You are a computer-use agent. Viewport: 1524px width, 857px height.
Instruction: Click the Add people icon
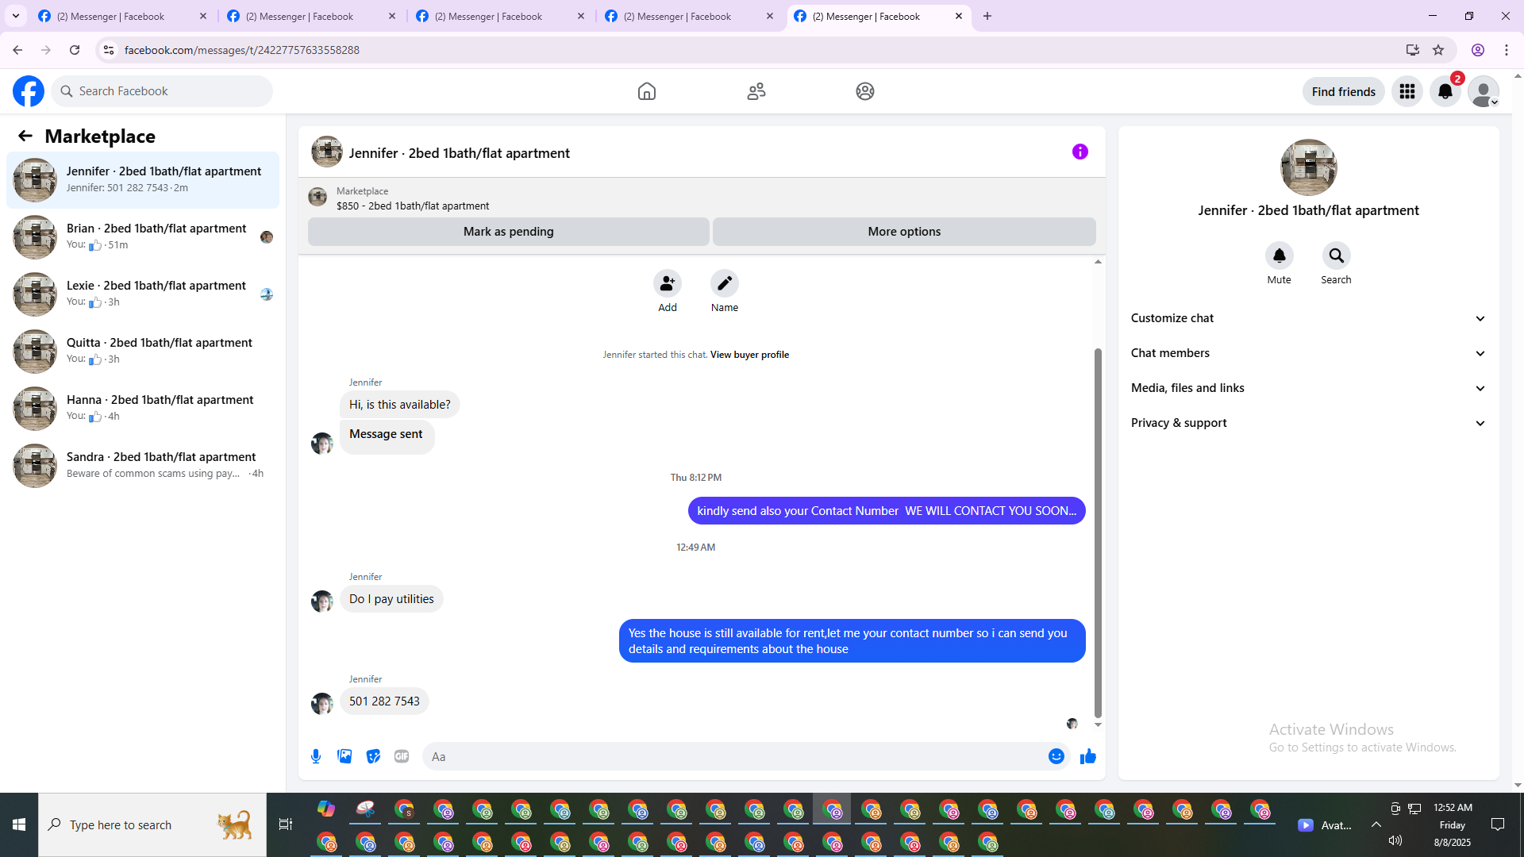pos(667,283)
